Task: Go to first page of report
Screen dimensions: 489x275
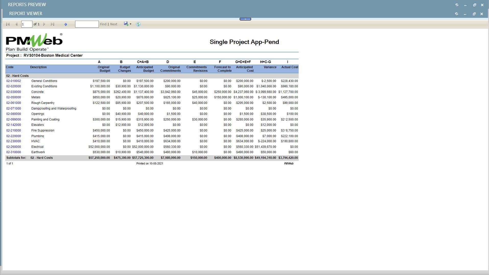Action: tap(8, 24)
